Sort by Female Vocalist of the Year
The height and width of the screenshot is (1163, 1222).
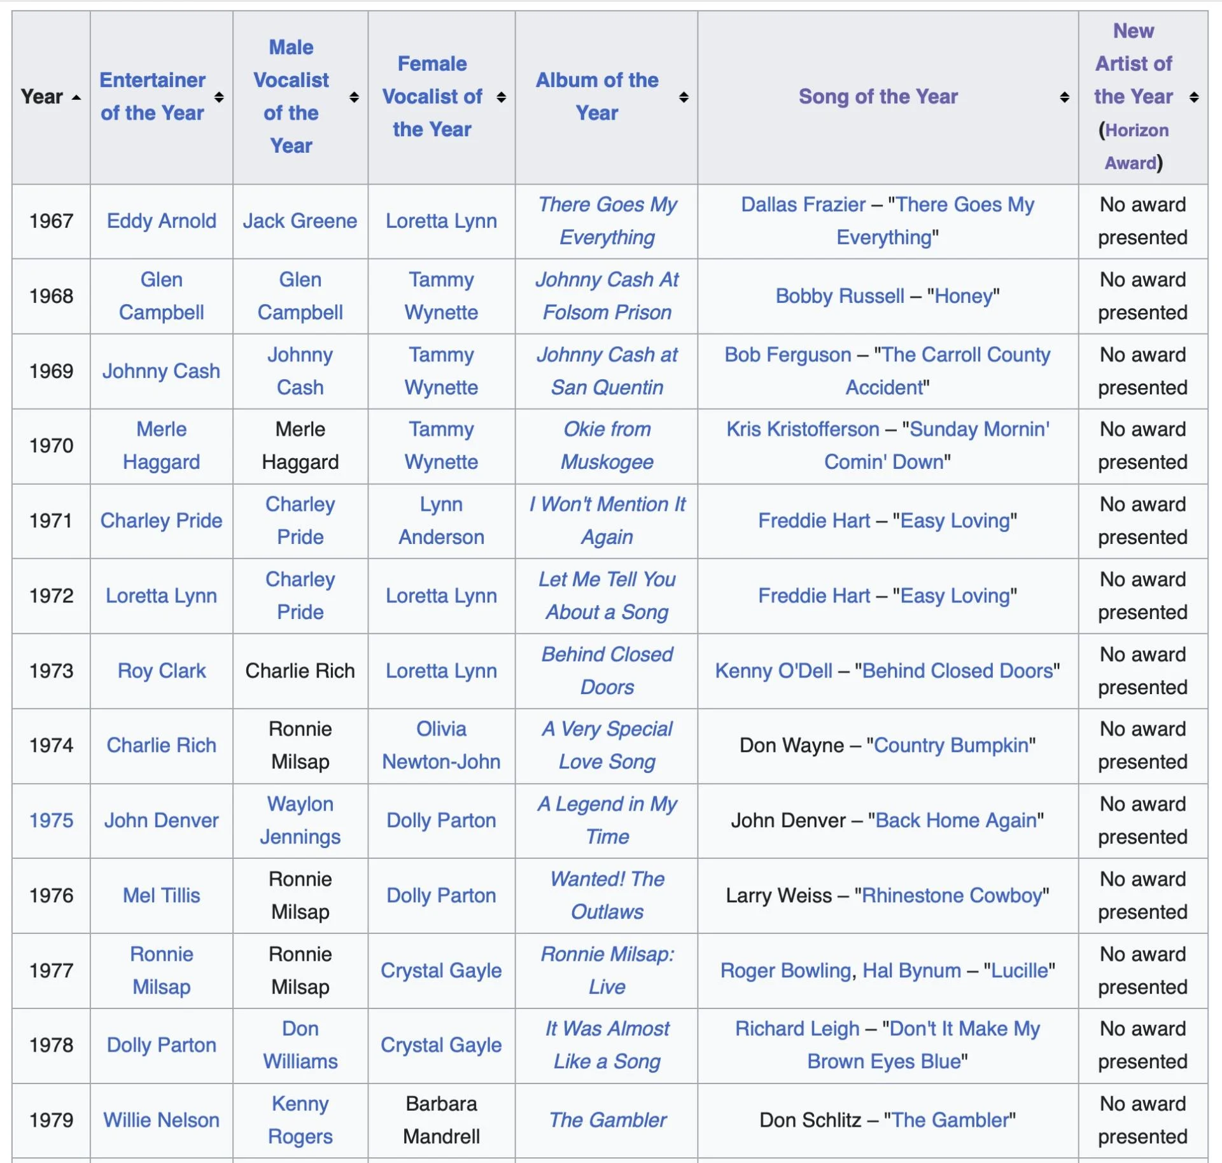coord(502,97)
